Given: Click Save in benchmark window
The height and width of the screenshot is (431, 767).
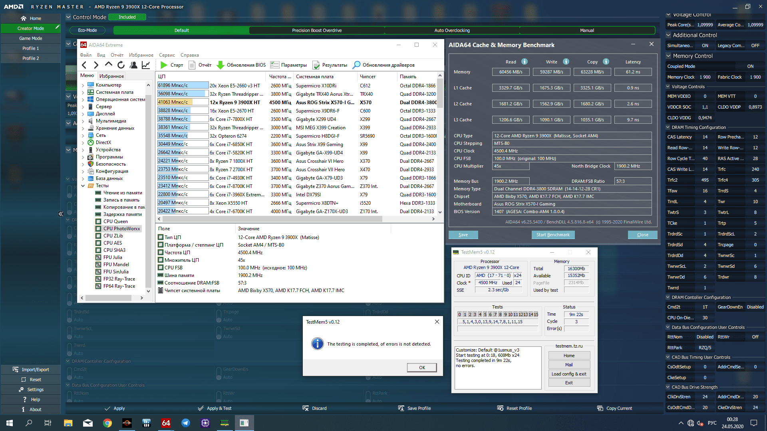Looking at the screenshot, I should coord(463,235).
